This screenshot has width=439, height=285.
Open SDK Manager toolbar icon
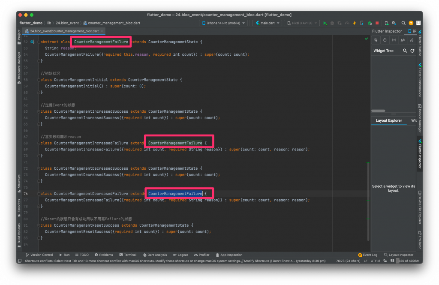[394, 23]
